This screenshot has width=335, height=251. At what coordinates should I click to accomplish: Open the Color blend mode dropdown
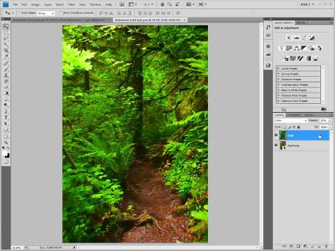(x=290, y=121)
